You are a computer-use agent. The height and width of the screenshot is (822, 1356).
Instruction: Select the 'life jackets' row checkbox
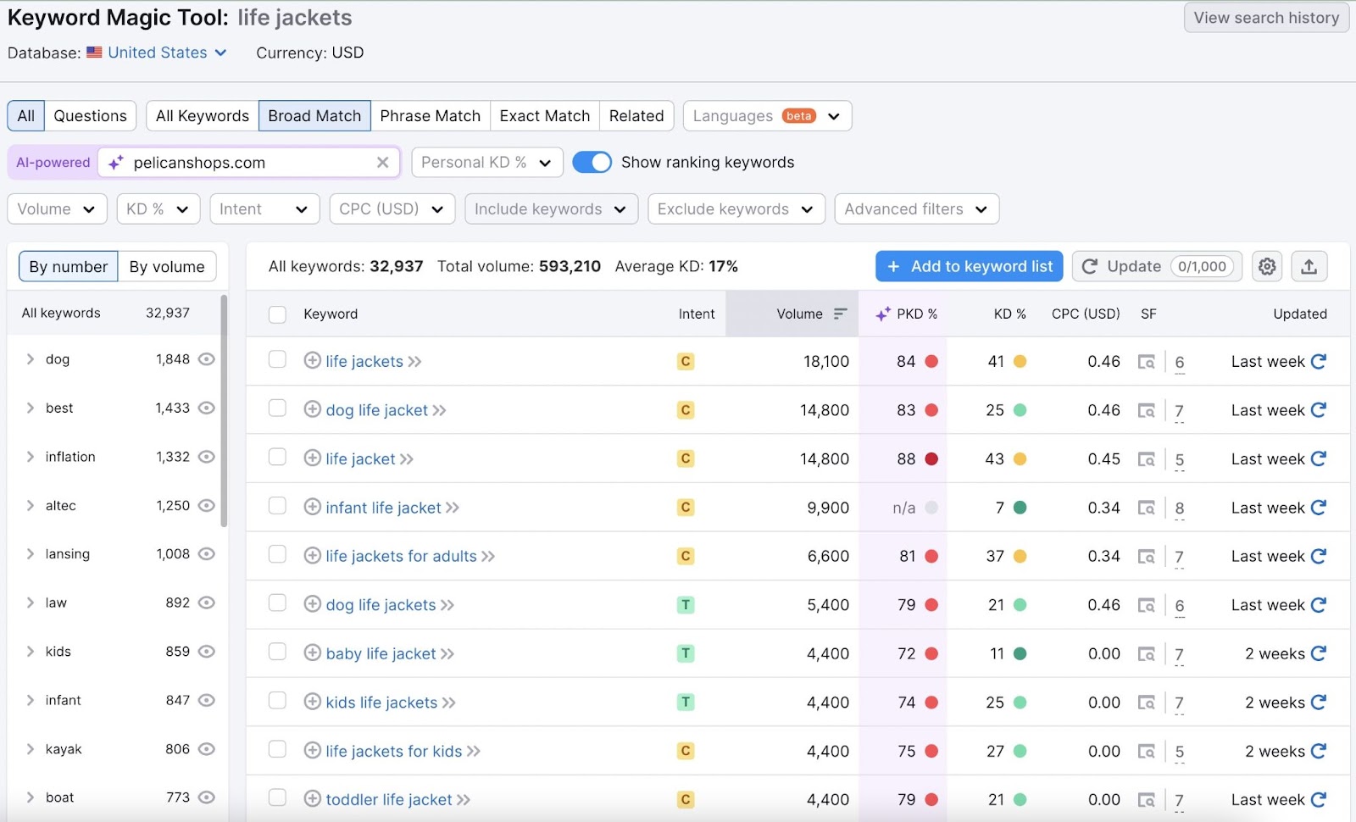tap(277, 359)
